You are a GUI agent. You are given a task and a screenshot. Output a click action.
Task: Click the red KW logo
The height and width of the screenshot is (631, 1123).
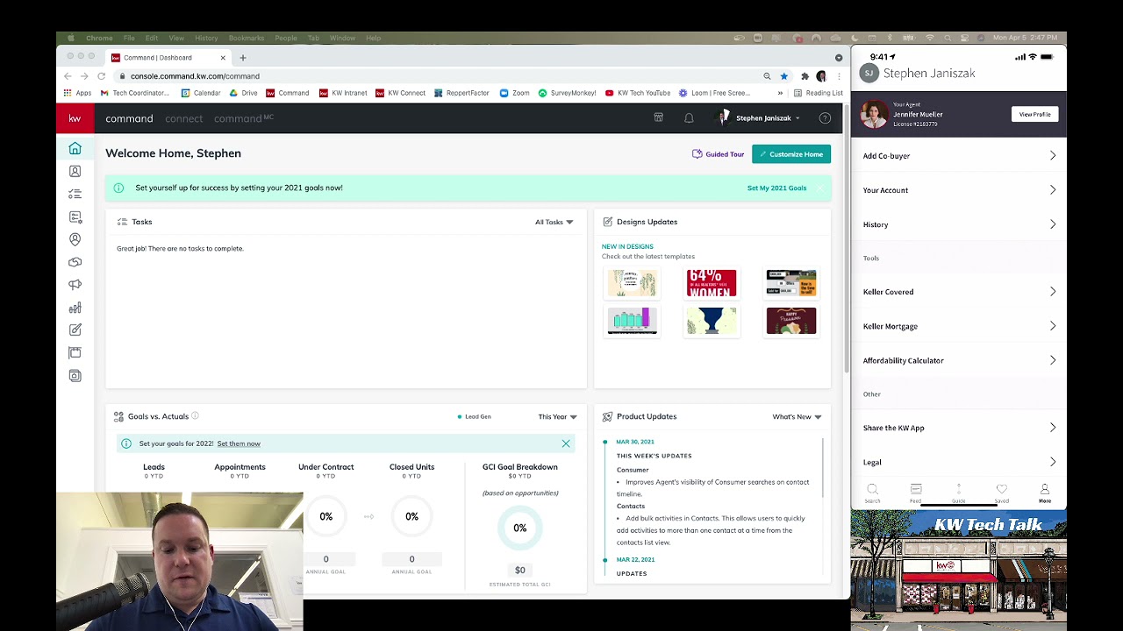[75, 118]
